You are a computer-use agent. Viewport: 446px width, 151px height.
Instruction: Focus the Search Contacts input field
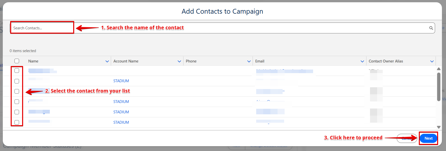coord(222,28)
